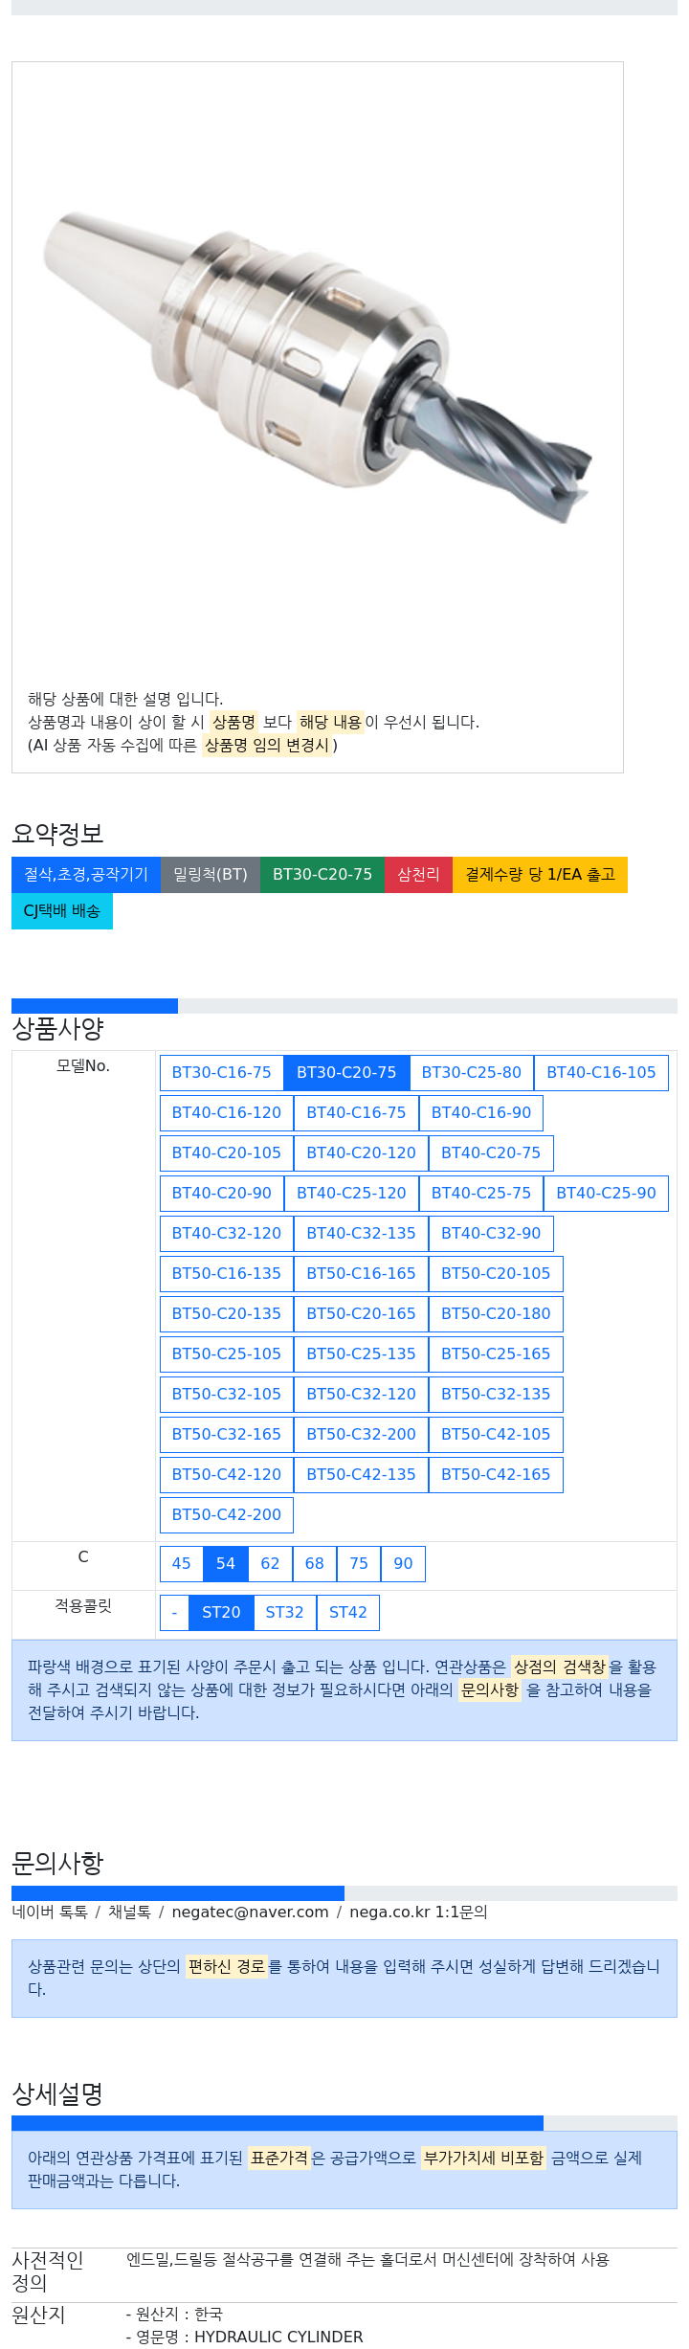Click the yellow 결제수량 당 1/EA 출고 badge
The width and height of the screenshot is (689, 2349).
tap(540, 874)
